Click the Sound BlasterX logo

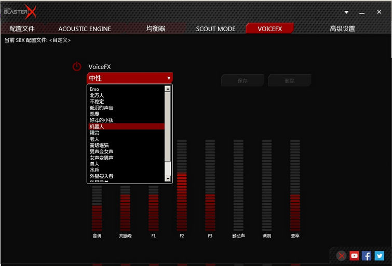pos(20,11)
